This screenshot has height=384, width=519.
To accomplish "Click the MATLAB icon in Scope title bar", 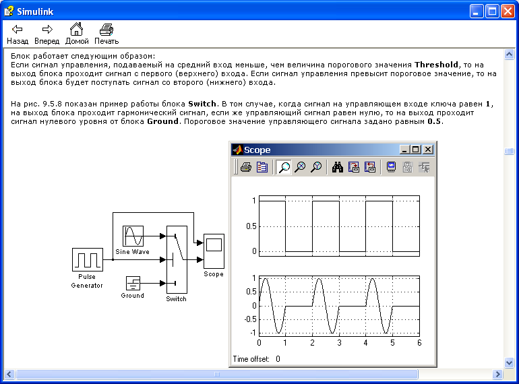I will click(237, 150).
